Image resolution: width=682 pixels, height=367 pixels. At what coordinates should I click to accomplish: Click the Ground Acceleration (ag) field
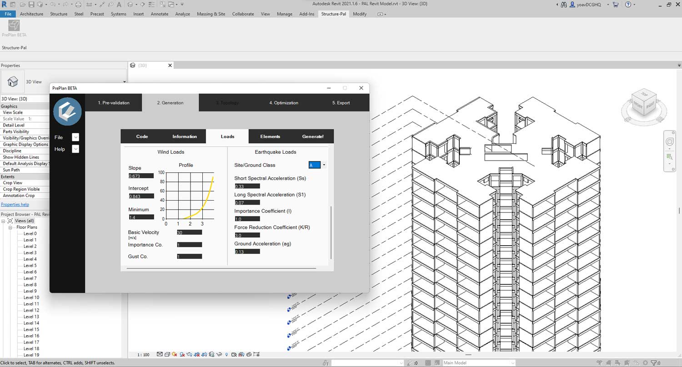click(x=247, y=251)
